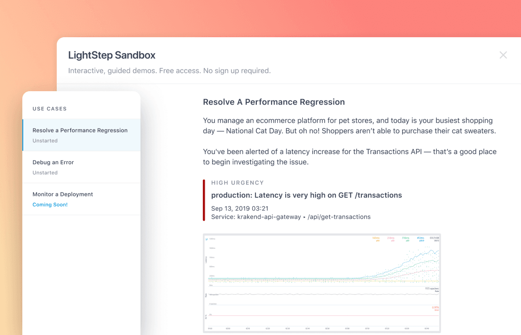Click the HIGH URGENCY label
The height and width of the screenshot is (335, 521).
point(237,183)
